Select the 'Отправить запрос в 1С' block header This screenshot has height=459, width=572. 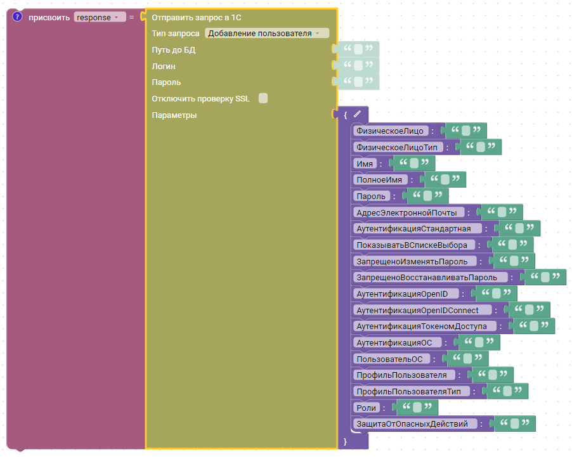[x=197, y=17]
